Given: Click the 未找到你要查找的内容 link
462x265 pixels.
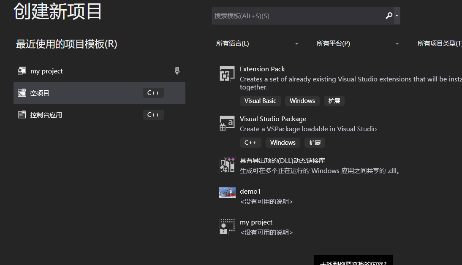Looking at the screenshot, I should click(x=353, y=263).
